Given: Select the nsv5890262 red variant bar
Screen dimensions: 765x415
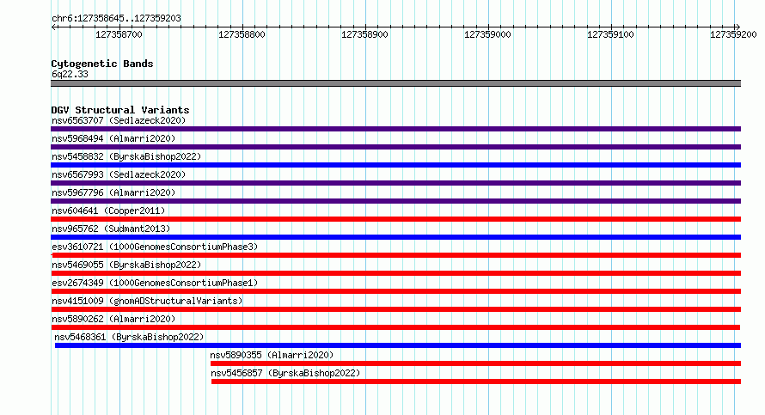Looking at the screenshot, I should (x=395, y=327).
